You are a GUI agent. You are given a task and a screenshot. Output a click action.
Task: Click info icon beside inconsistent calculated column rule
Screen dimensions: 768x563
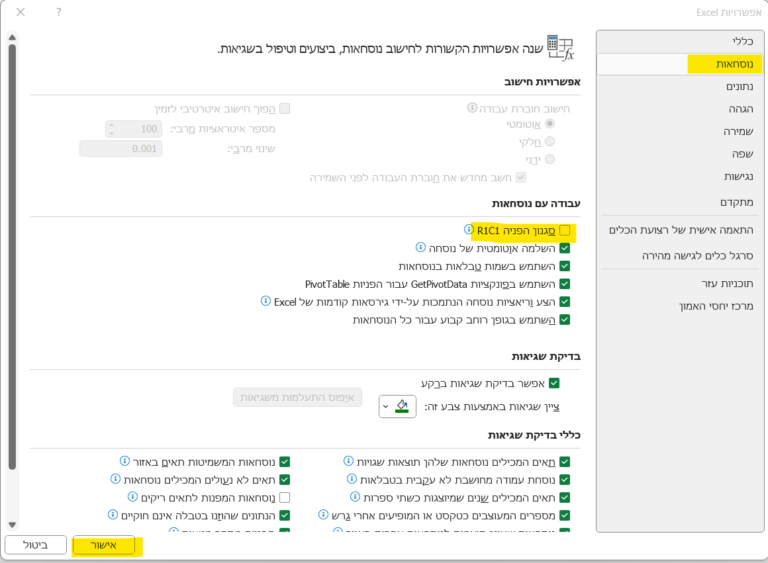pos(352,479)
